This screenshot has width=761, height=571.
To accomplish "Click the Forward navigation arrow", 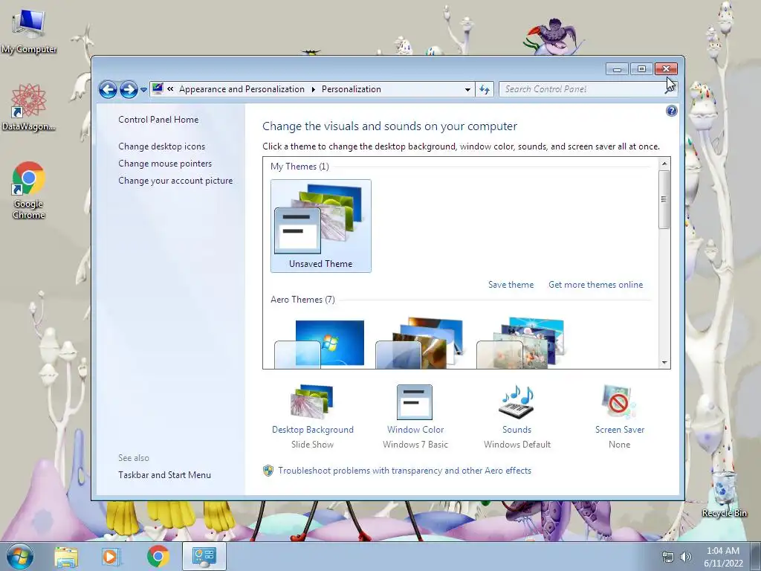I will 129,89.
